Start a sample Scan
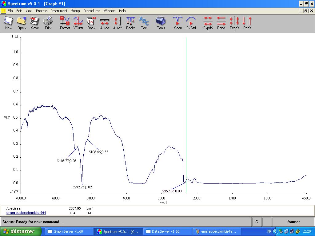Viewport: 315px width, 236px height. (178, 23)
